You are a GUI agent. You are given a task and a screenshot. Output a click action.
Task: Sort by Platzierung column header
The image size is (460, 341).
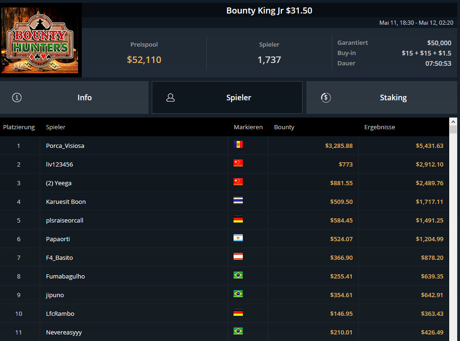click(x=19, y=127)
